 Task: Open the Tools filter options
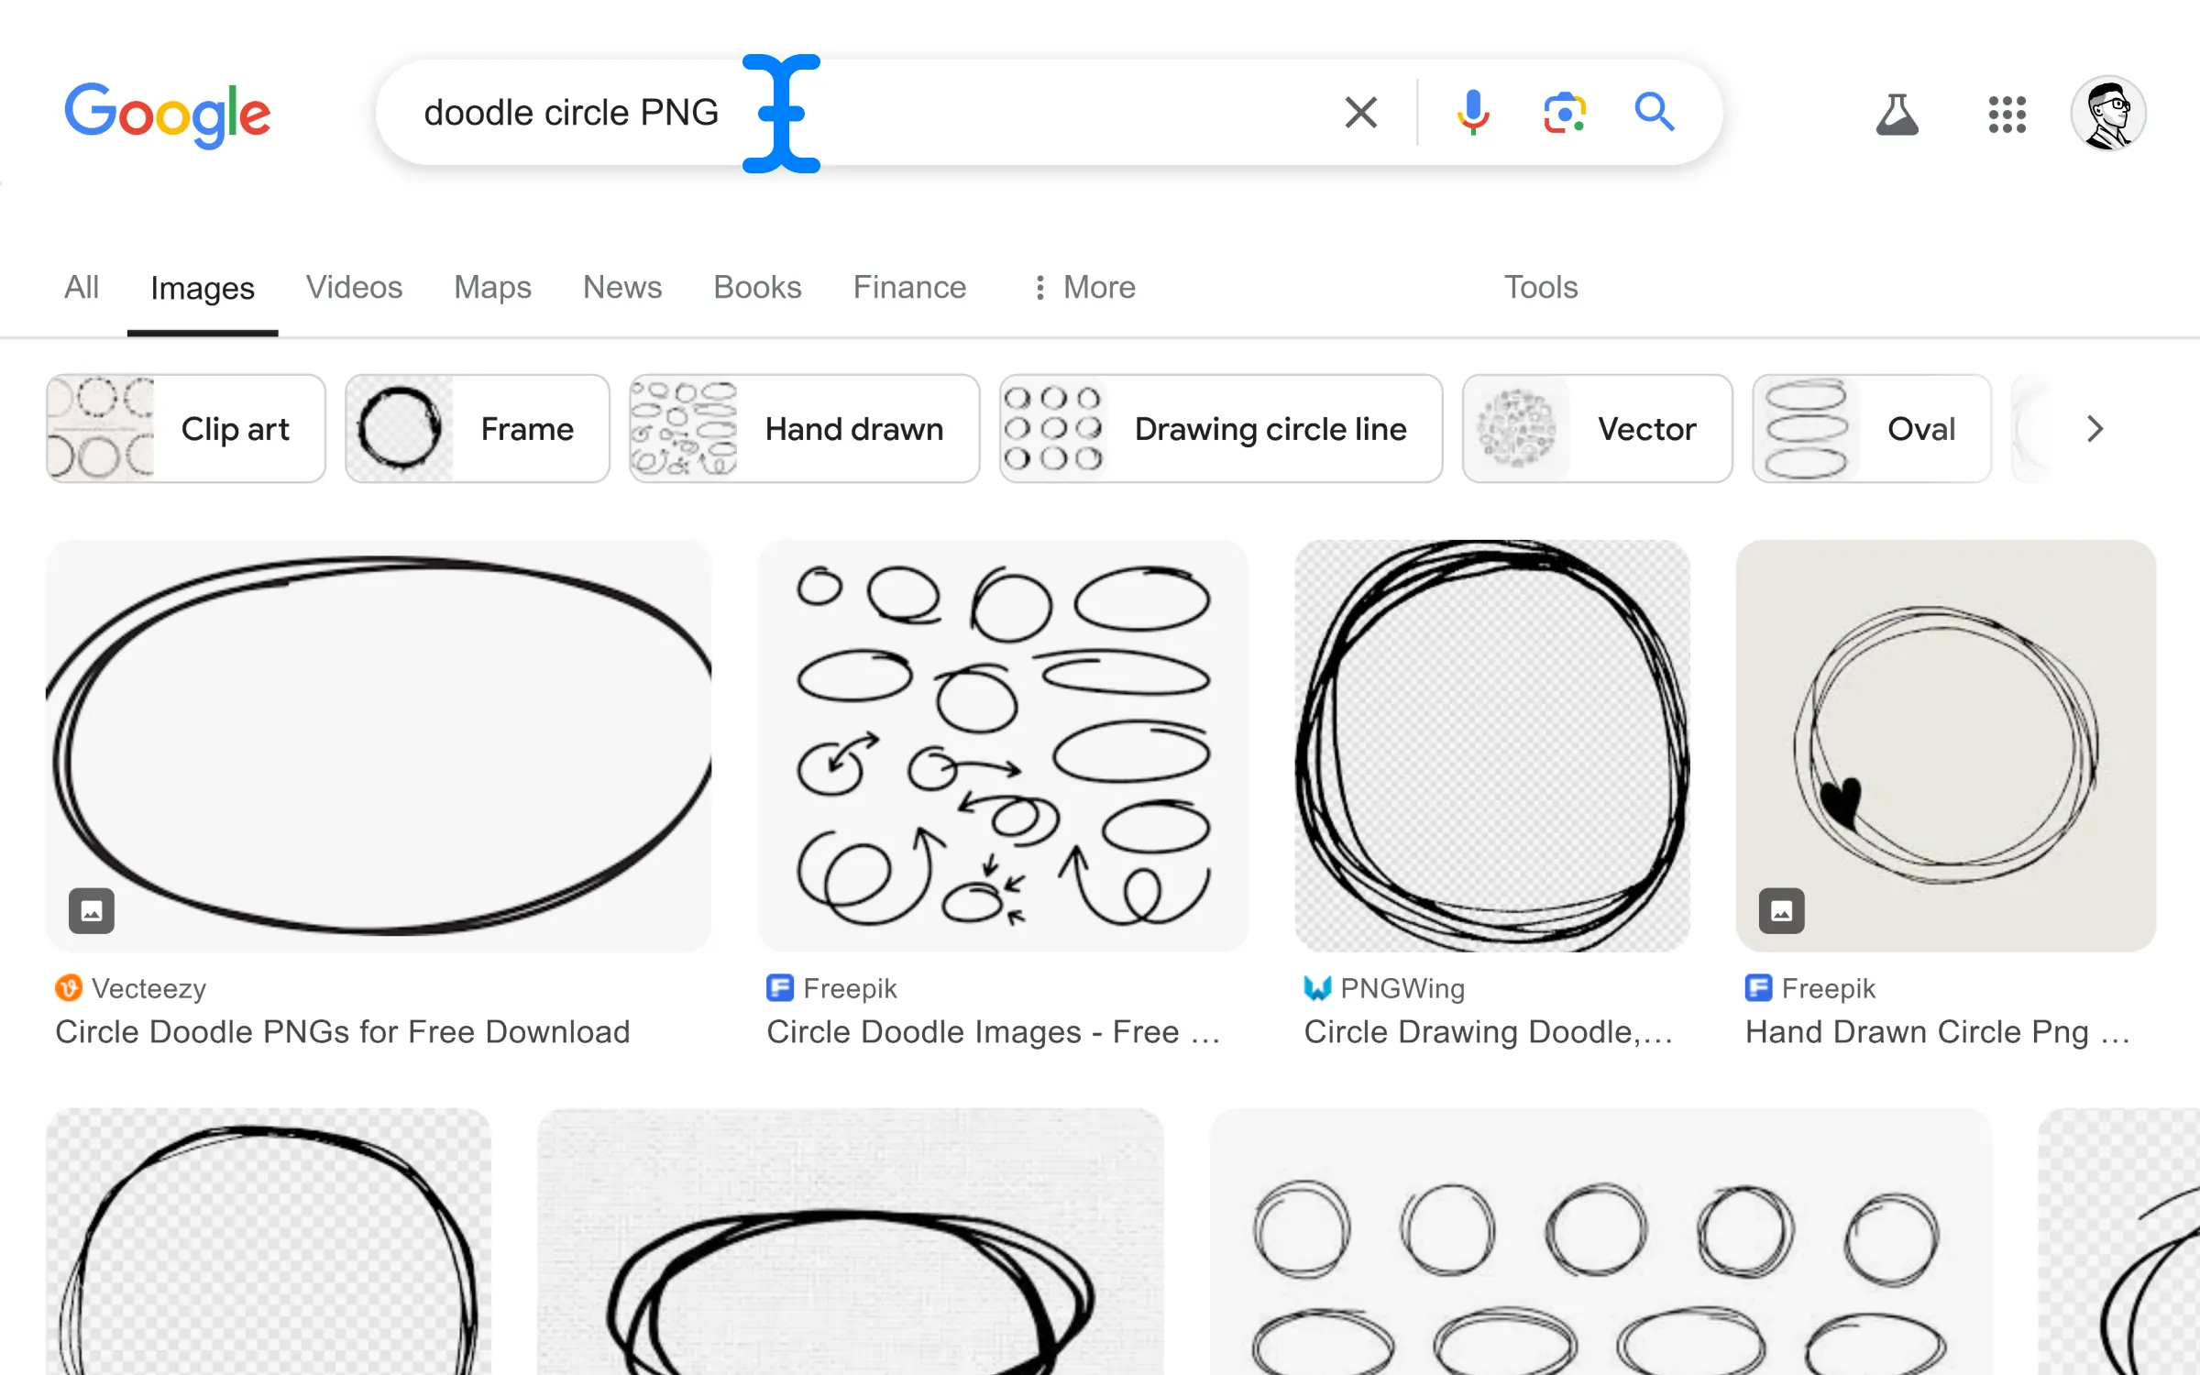(x=1540, y=288)
